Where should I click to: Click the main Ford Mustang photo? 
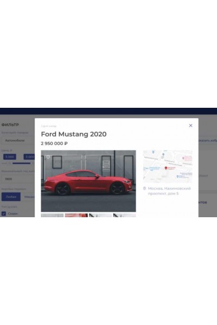pos(88,181)
